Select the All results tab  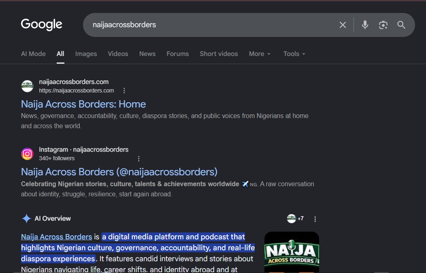pos(60,54)
